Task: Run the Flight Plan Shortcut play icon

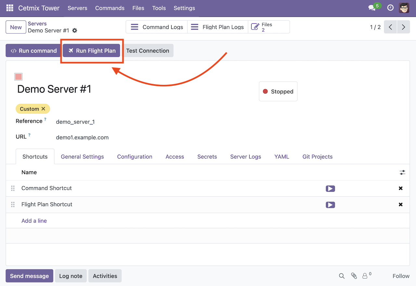Action: (x=330, y=205)
